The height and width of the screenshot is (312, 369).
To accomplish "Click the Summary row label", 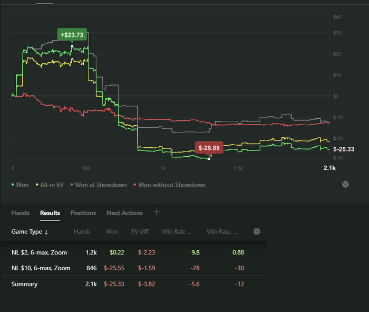I will (24, 284).
